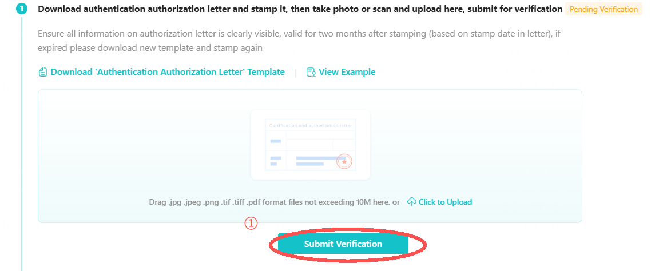This screenshot has height=271, width=671.
Task: Click the cloud upload icon
Action: coord(411,202)
